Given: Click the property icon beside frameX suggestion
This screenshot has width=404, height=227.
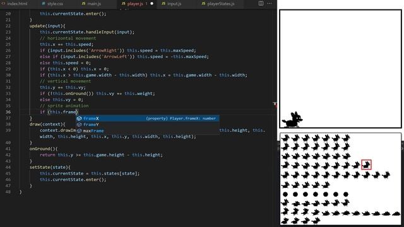Looking at the screenshot, I should tap(80, 119).
